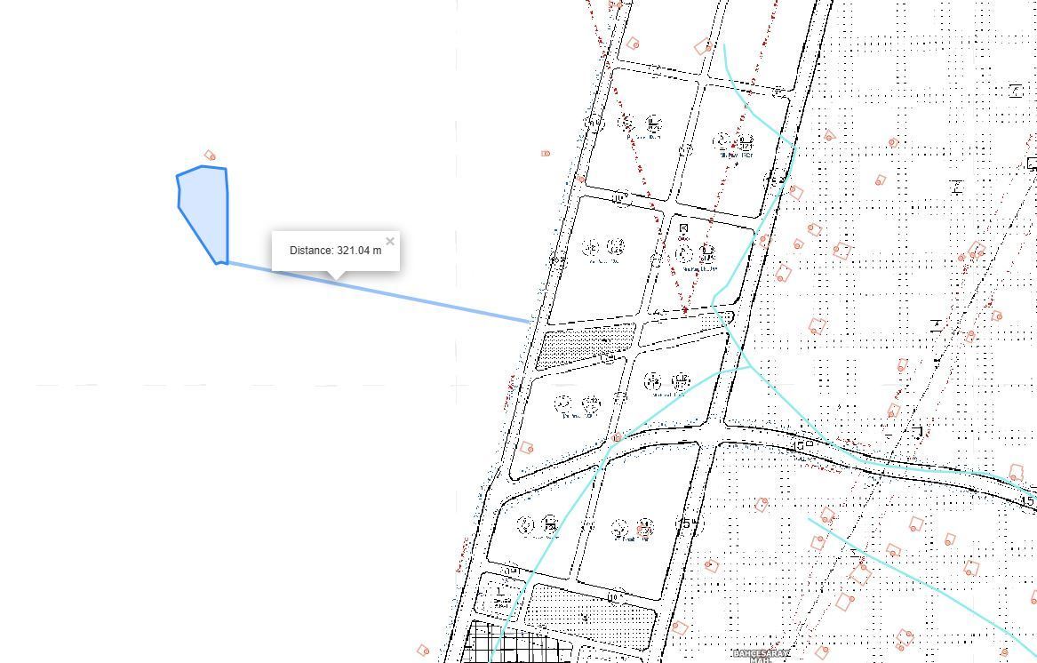Select the BAHCESARAY MAH neighborhood label

coord(761,655)
